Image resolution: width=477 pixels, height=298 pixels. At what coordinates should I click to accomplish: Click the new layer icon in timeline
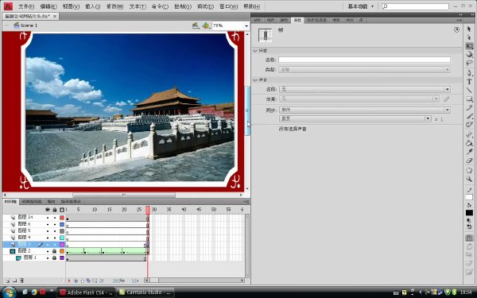[8, 281]
